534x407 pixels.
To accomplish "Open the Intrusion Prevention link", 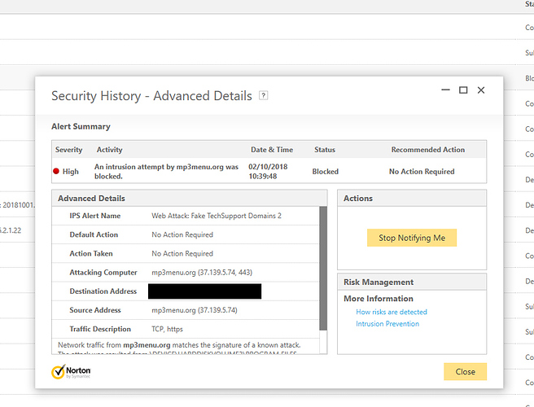I will [x=387, y=324].
